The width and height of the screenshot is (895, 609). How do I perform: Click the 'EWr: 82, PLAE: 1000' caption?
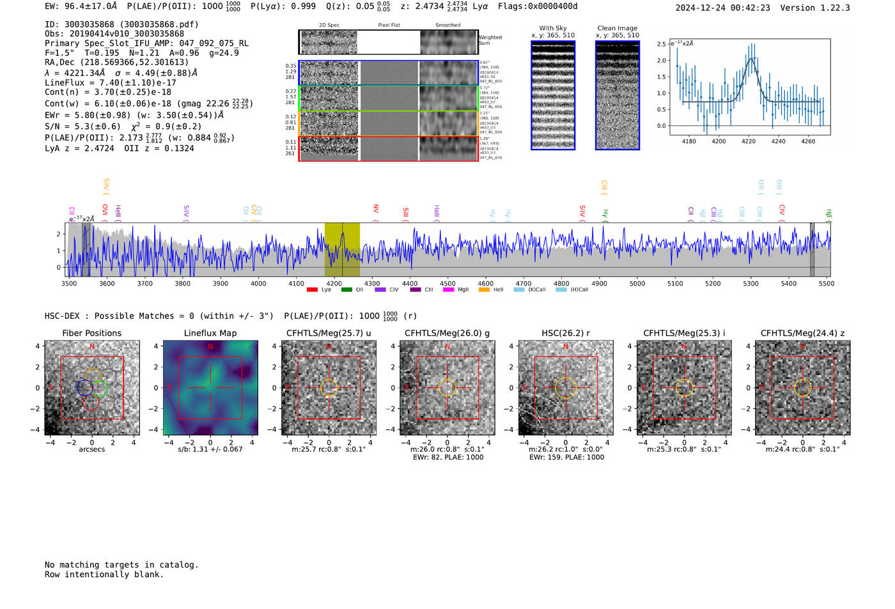448,457
